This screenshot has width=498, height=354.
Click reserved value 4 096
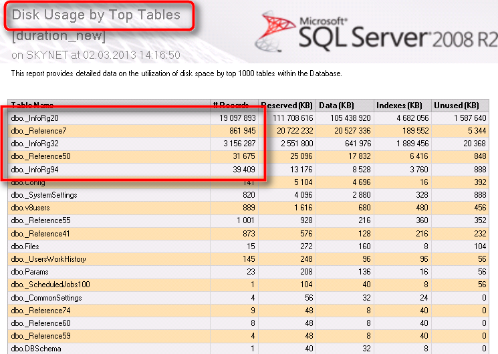(x=303, y=195)
